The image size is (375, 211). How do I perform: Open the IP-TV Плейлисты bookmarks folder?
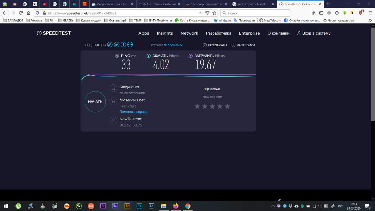[x=158, y=21]
